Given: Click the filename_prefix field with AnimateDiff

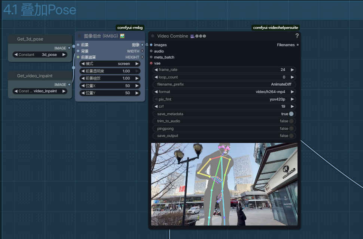Looking at the screenshot, I should (x=224, y=84).
